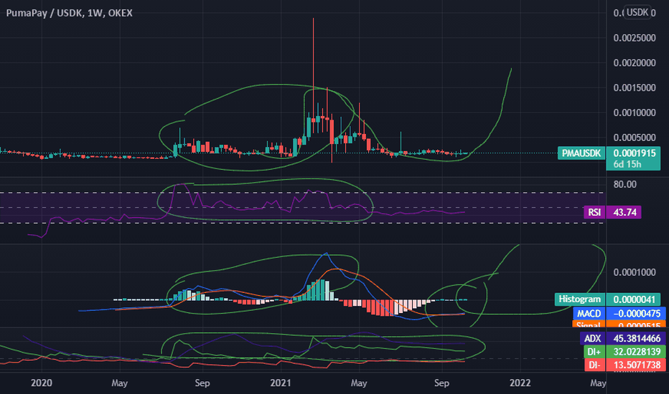Image resolution: width=669 pixels, height=394 pixels.
Task: Click the 0.0015000 price axis label
Action: 635,87
